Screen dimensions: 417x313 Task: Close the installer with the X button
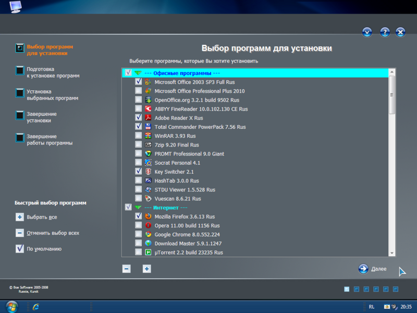point(400,32)
